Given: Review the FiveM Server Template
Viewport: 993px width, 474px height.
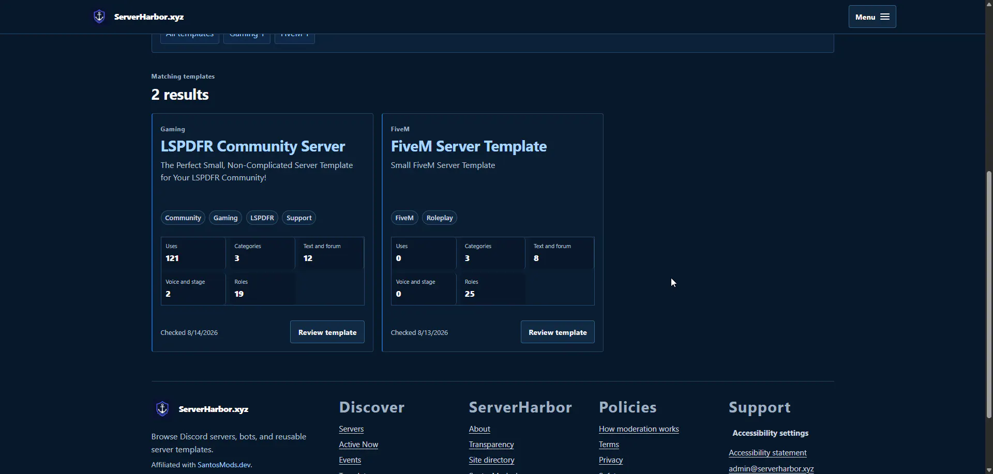Looking at the screenshot, I should [558, 332].
